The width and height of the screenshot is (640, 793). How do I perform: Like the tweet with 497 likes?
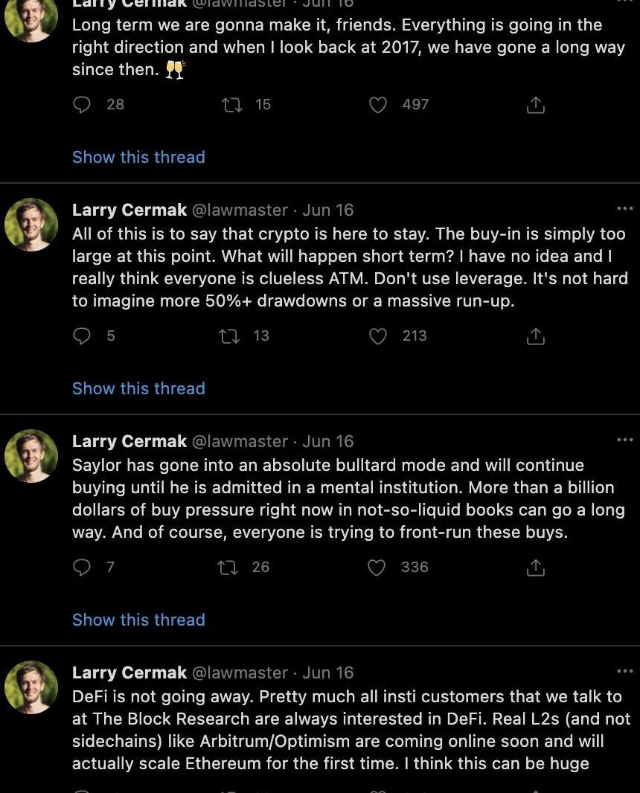click(x=378, y=105)
